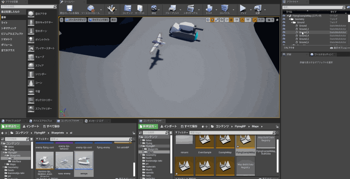Open the Show (表示) viewport menu
The image size is (350, 179).
113,20
